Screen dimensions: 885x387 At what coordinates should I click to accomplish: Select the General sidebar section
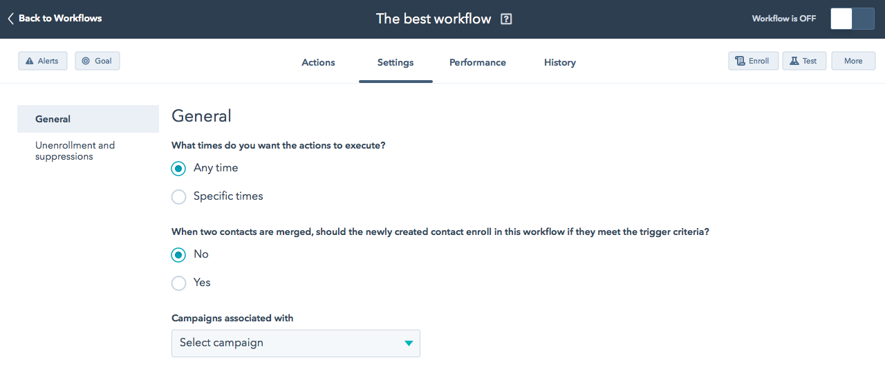[x=53, y=119]
